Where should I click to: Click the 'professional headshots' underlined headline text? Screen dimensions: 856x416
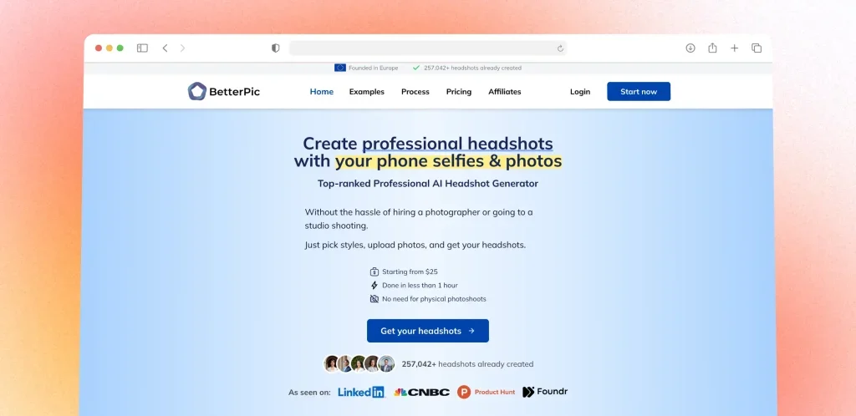click(457, 144)
